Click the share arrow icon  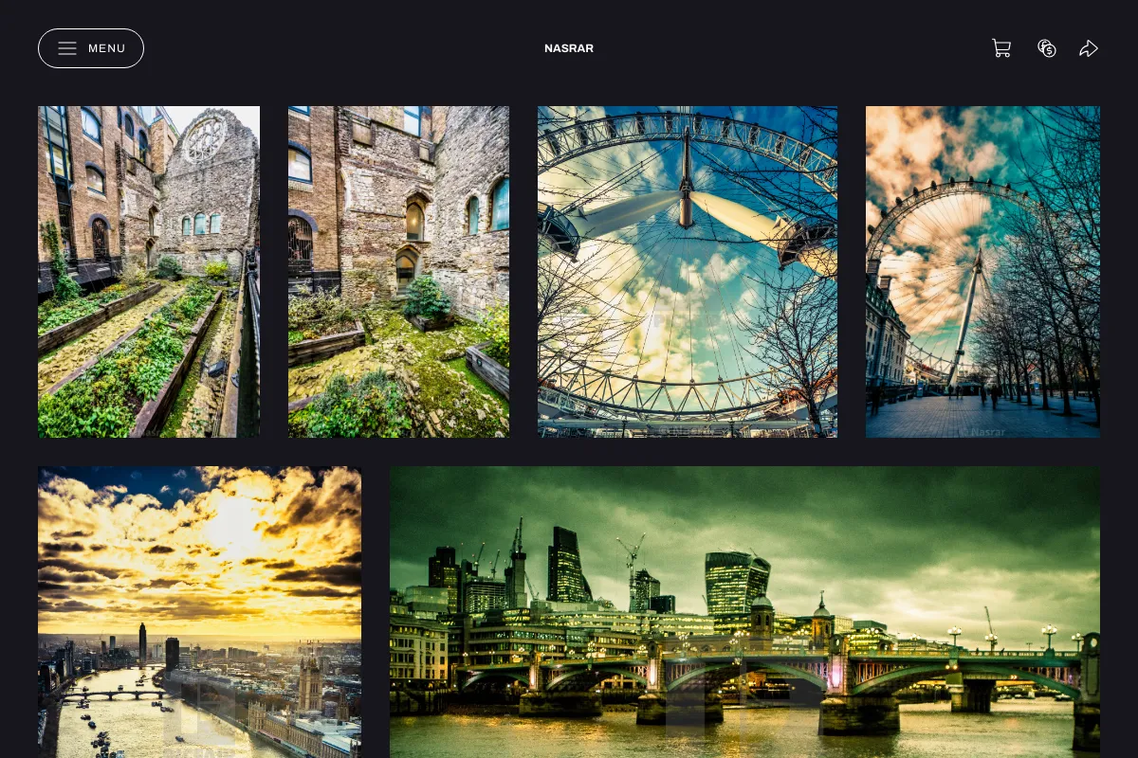pyautogui.click(x=1089, y=48)
